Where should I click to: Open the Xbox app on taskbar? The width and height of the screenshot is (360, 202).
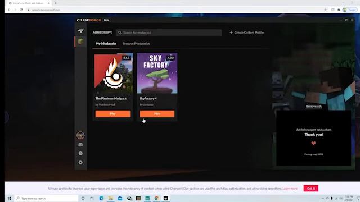129,198
